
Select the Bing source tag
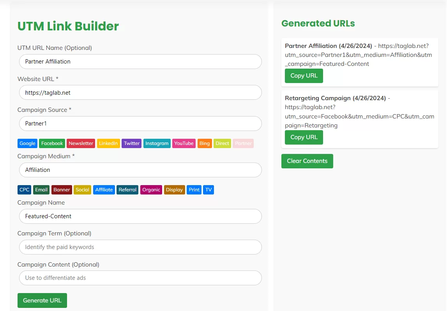coord(204,143)
